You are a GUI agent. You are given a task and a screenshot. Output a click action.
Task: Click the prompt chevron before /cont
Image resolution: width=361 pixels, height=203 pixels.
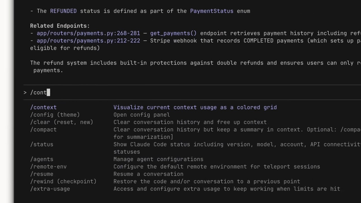point(25,92)
